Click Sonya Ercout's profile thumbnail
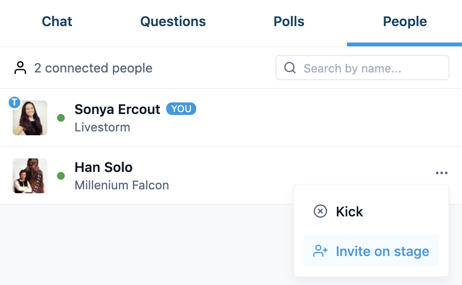462x285 pixels. tap(29, 117)
